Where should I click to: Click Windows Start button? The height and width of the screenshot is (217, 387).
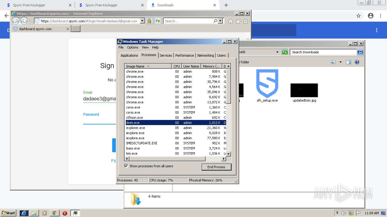(x=8, y=213)
